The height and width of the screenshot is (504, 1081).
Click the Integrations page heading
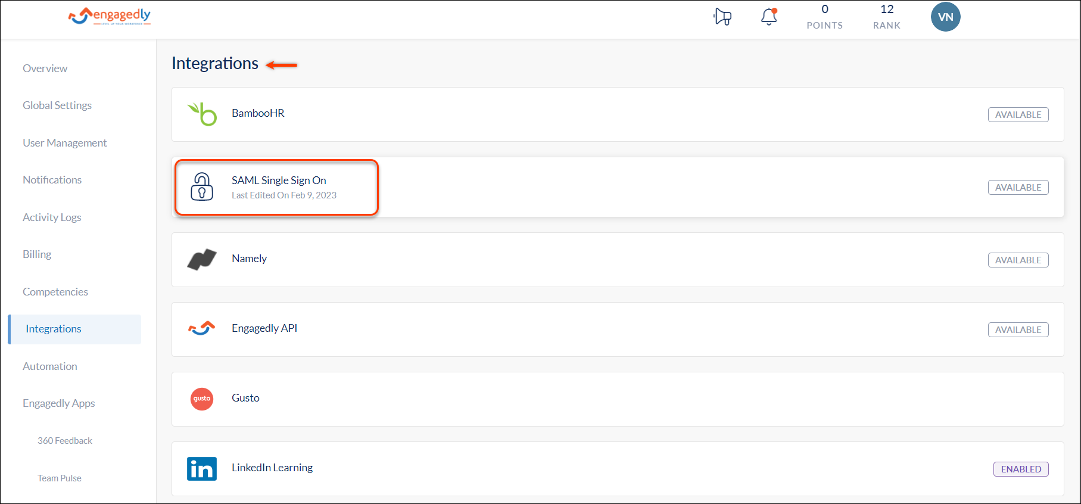215,63
